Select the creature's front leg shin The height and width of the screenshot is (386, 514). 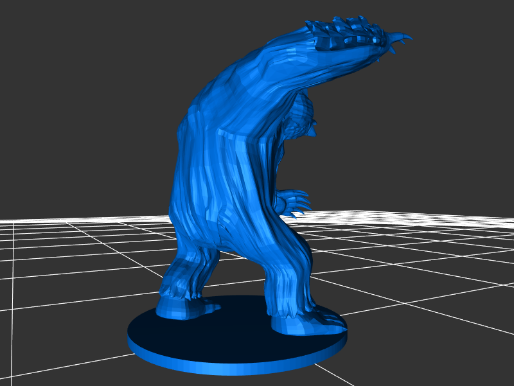(x=290, y=276)
